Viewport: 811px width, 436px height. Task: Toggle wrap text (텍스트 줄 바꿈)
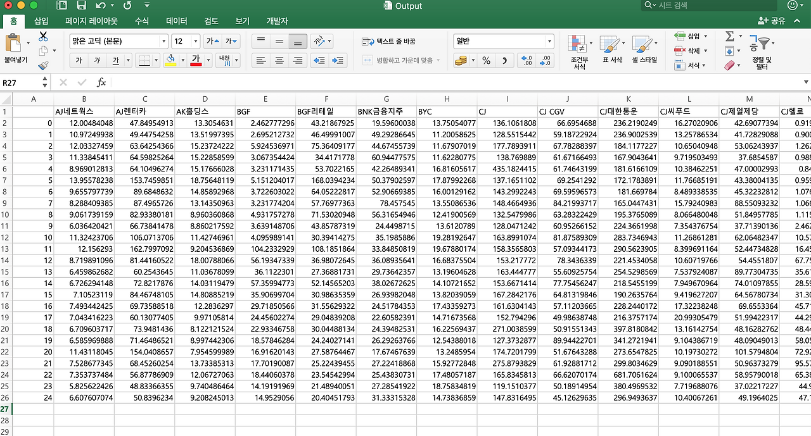point(388,41)
